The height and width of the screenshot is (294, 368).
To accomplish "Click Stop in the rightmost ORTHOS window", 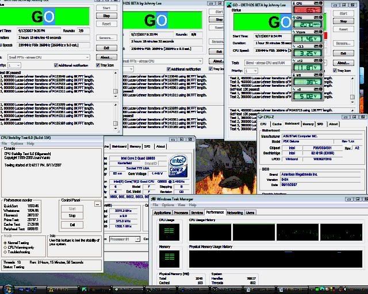I will coord(343,21).
